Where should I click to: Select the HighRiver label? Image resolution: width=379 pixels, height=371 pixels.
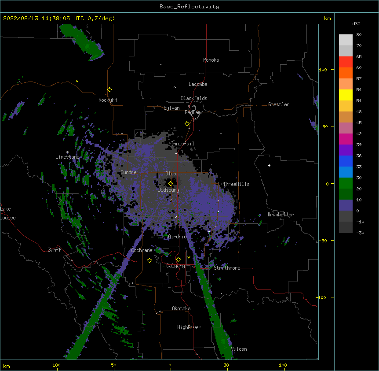click(189, 327)
